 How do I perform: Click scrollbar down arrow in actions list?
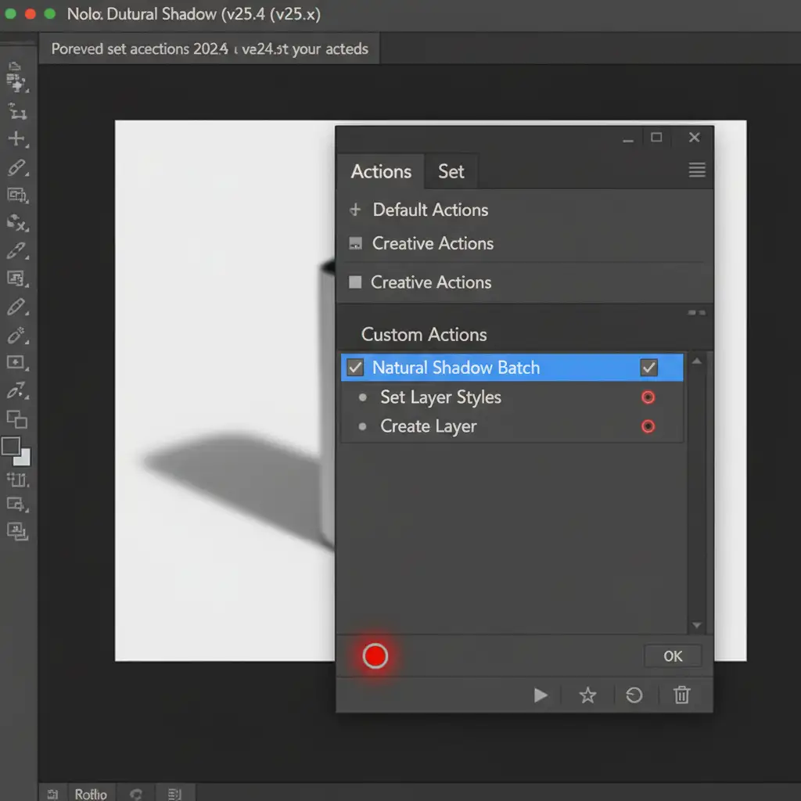(697, 626)
